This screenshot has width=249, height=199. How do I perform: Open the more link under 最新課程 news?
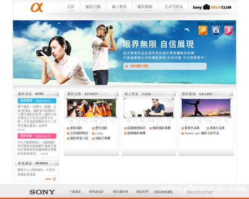pos(21,130)
